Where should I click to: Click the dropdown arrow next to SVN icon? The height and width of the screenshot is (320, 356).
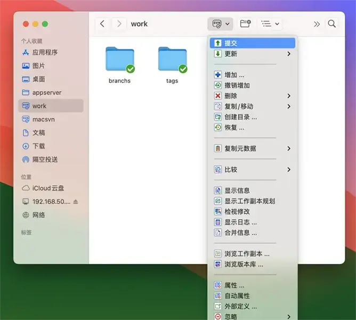(x=228, y=24)
